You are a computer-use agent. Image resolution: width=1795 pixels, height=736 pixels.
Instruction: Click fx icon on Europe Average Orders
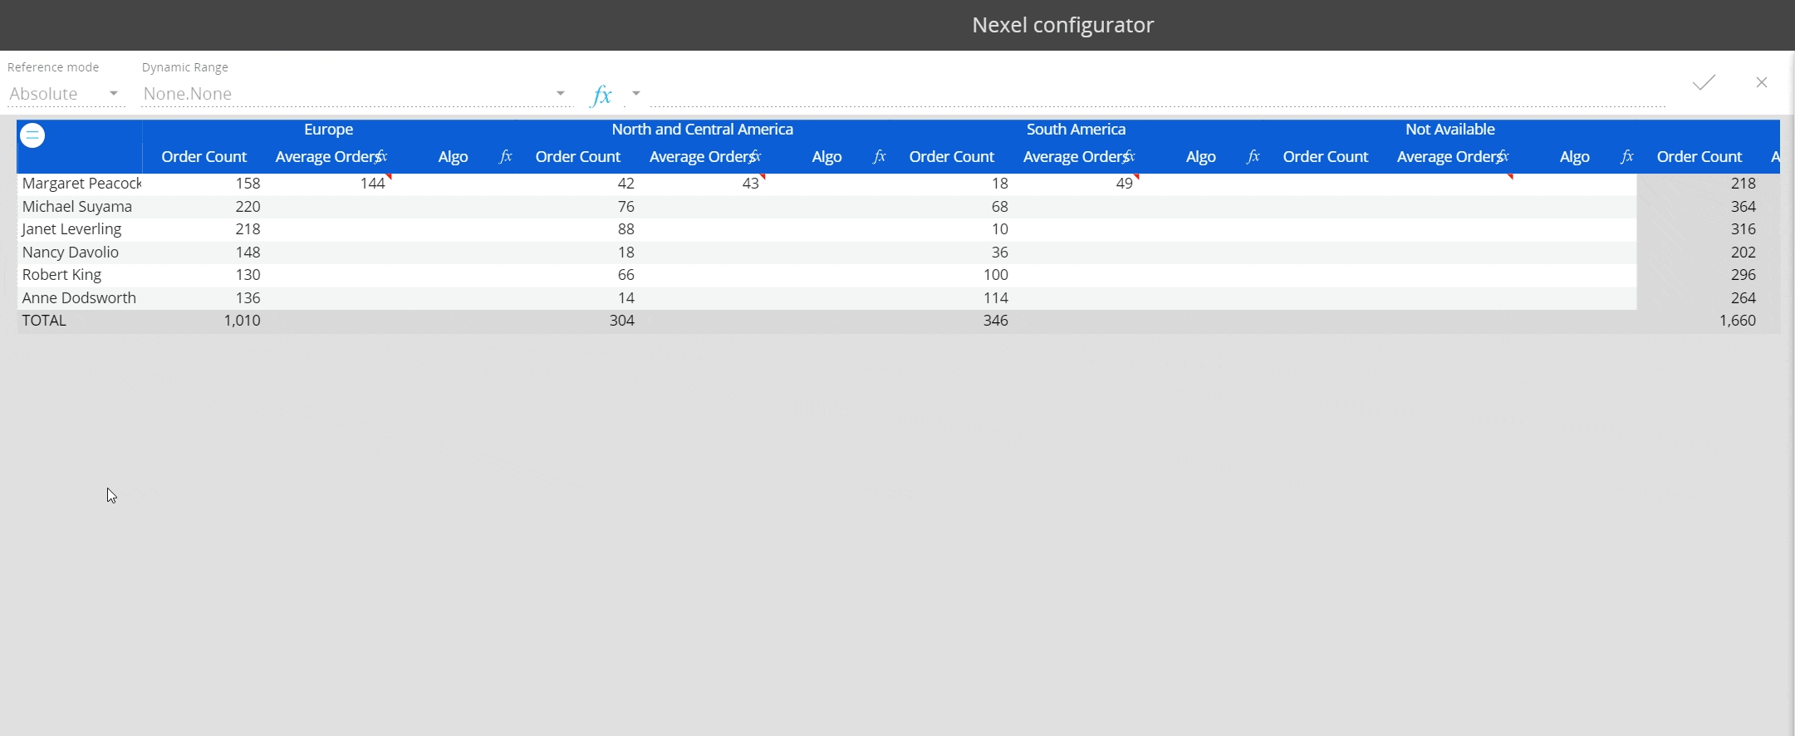tap(381, 156)
